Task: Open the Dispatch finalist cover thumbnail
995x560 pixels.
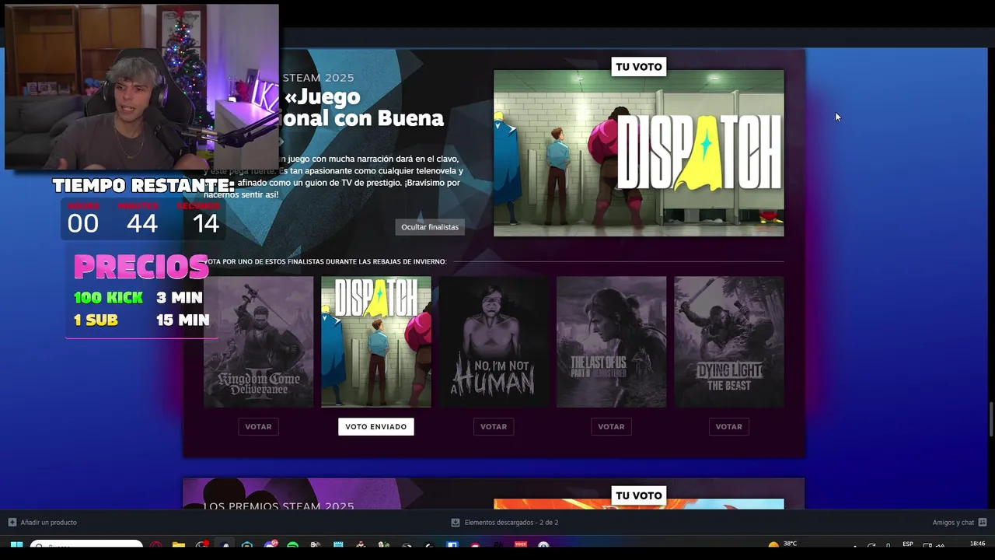Action: coord(376,341)
